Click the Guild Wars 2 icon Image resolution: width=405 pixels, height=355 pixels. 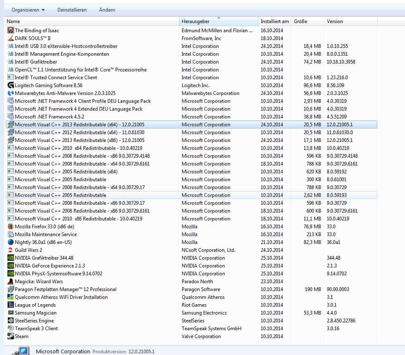[11, 250]
